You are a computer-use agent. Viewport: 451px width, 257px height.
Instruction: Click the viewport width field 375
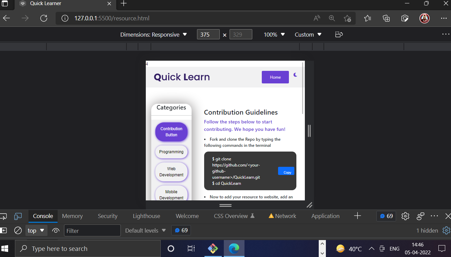(208, 35)
